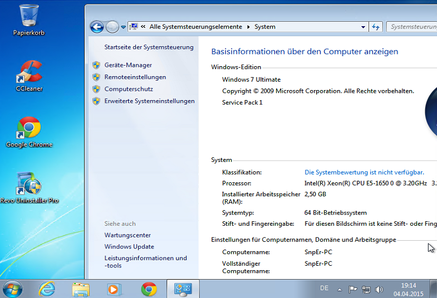The height and width of the screenshot is (298, 437).
Task: Open the address bar history dropdown
Action: point(363,27)
